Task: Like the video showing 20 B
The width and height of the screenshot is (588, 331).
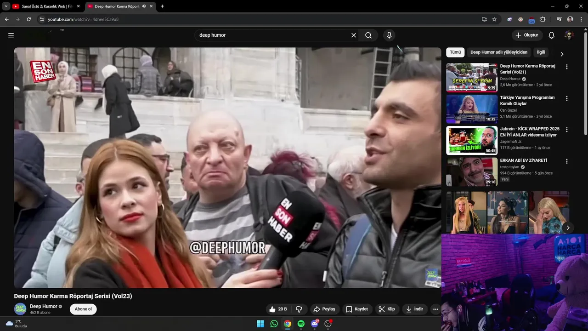Action: 278,309
